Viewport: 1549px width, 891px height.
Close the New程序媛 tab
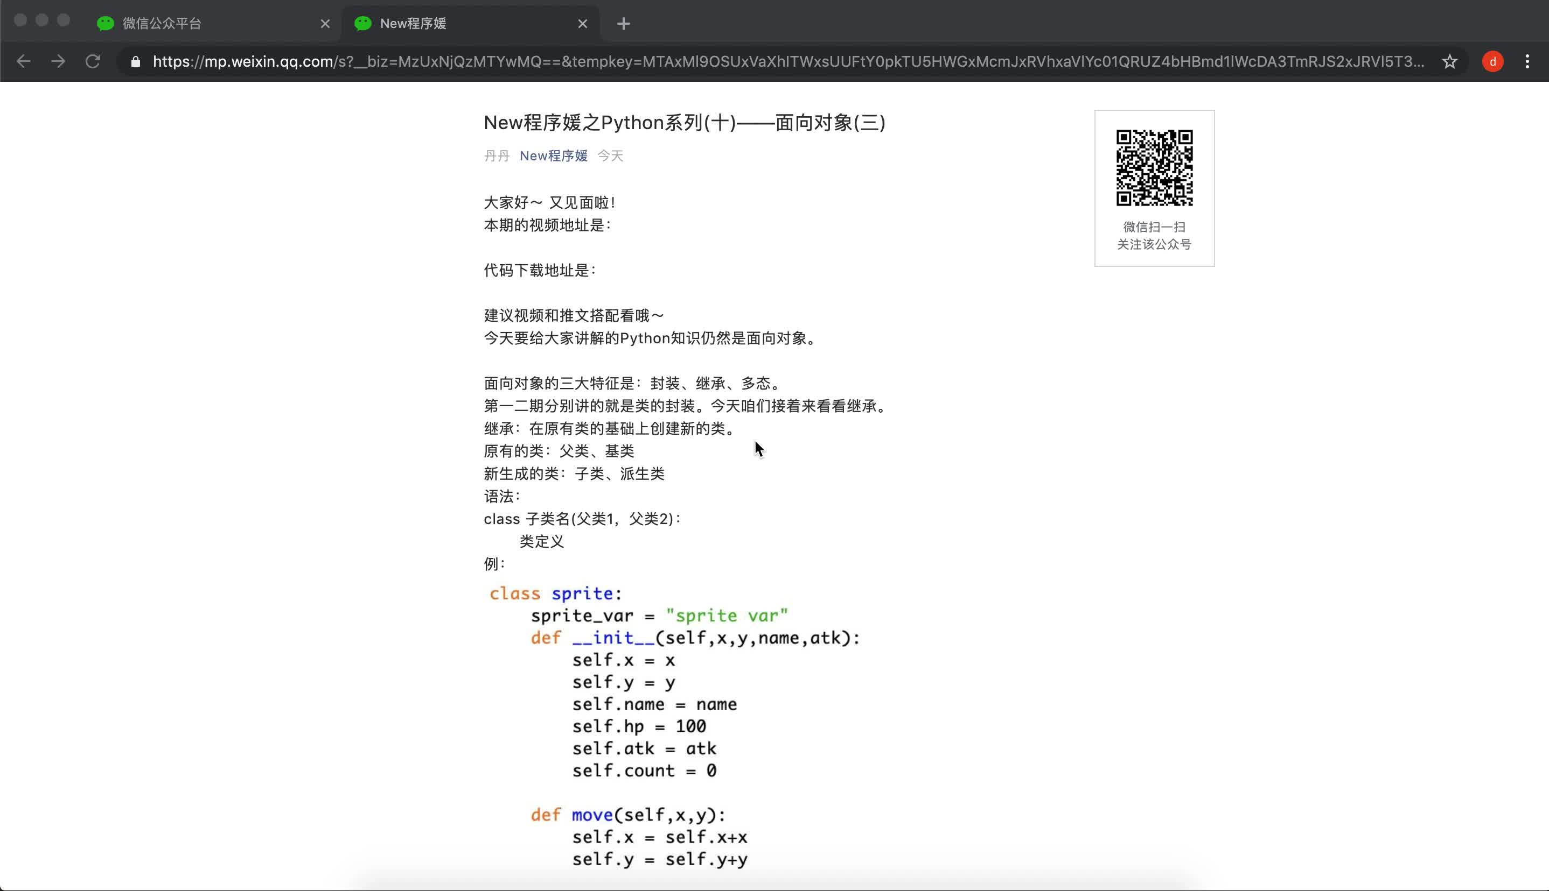[x=582, y=23]
